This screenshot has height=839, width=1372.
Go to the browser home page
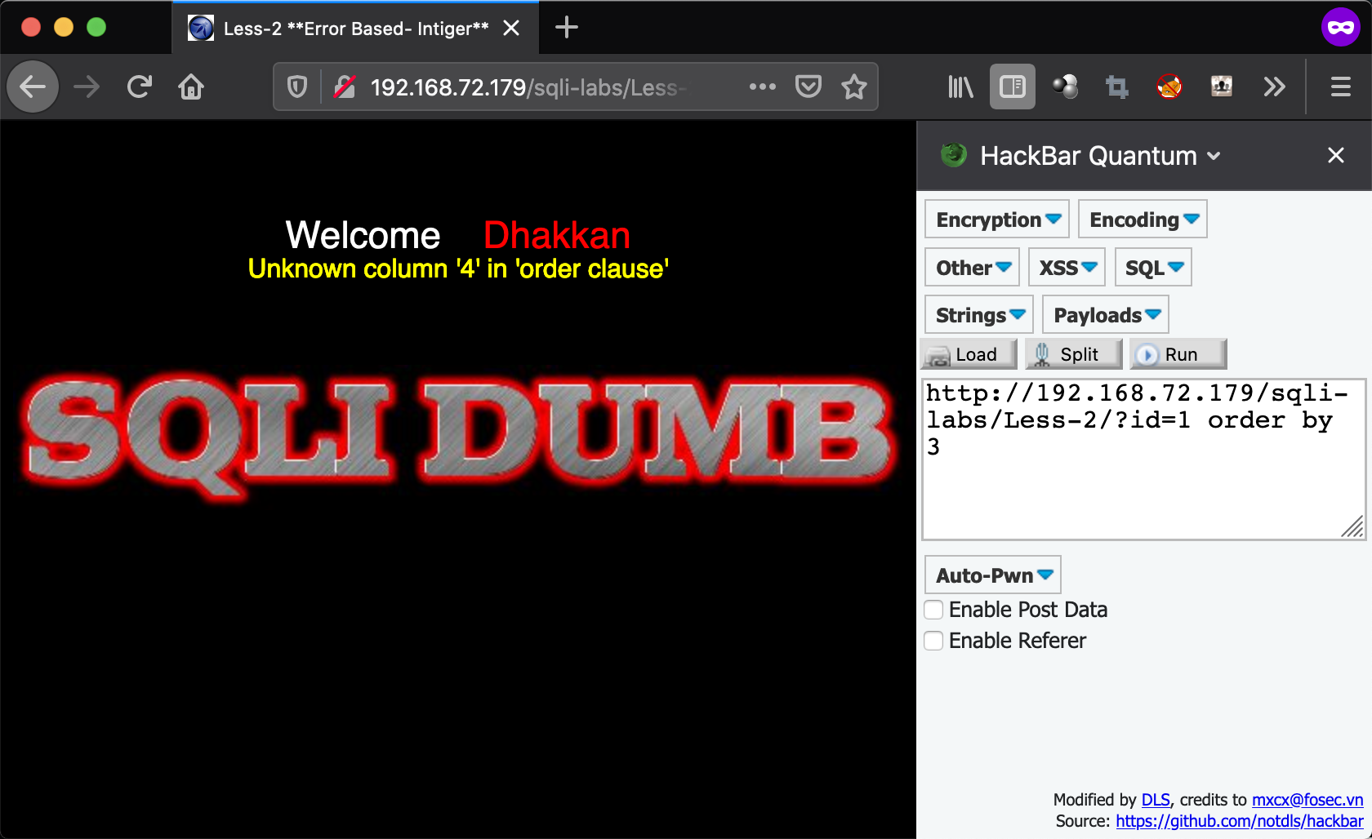point(191,87)
